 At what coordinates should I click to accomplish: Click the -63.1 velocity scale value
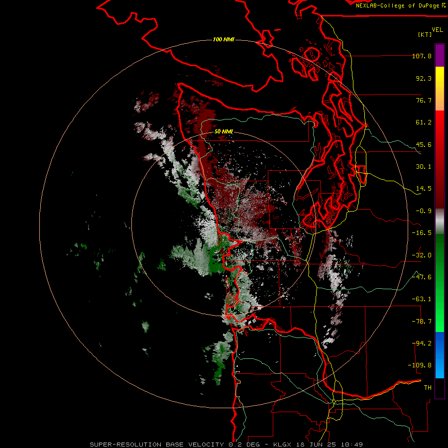(422, 299)
